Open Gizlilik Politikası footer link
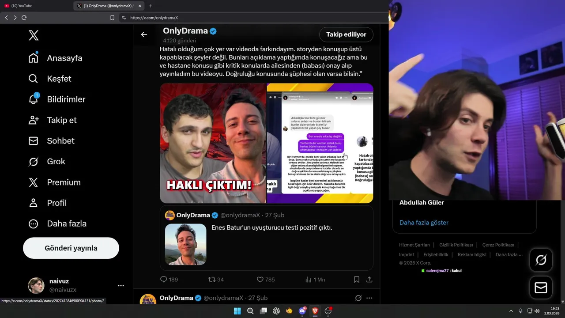This screenshot has height=318, width=565. pyautogui.click(x=456, y=245)
